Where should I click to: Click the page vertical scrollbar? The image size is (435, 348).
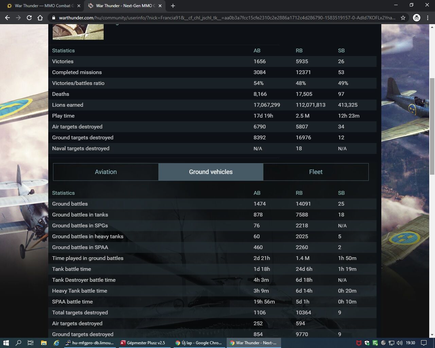[432, 126]
